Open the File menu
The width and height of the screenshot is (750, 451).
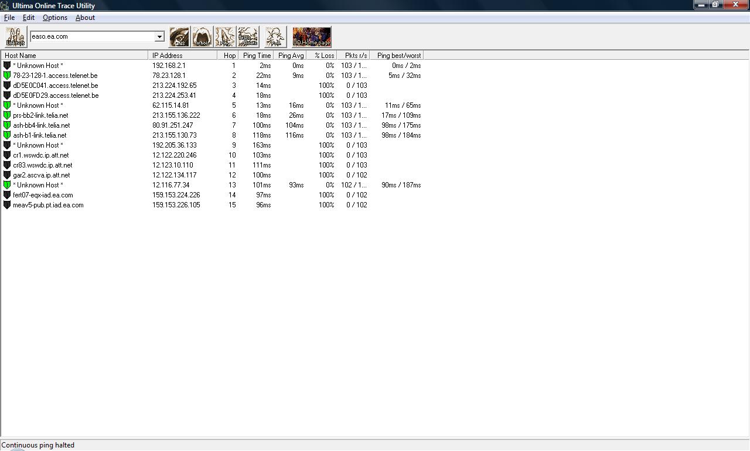coord(9,18)
